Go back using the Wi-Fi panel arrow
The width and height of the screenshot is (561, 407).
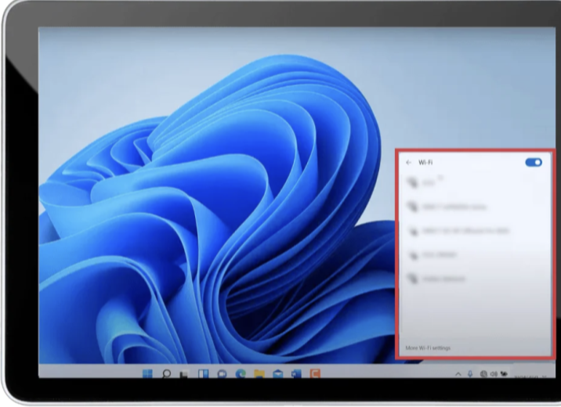[x=408, y=163]
